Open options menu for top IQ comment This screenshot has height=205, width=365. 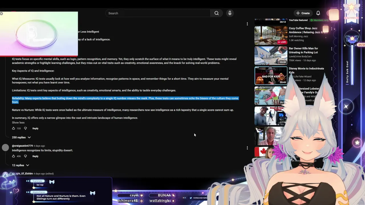[247, 24]
